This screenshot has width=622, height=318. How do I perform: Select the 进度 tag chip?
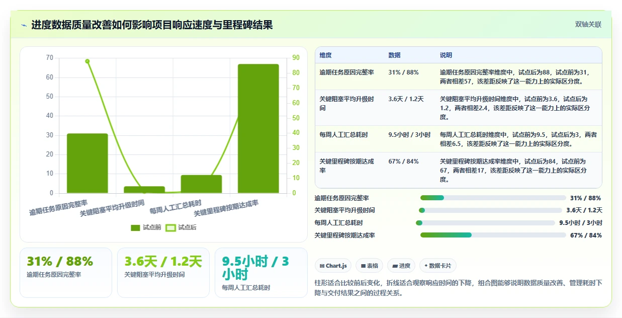point(401,266)
